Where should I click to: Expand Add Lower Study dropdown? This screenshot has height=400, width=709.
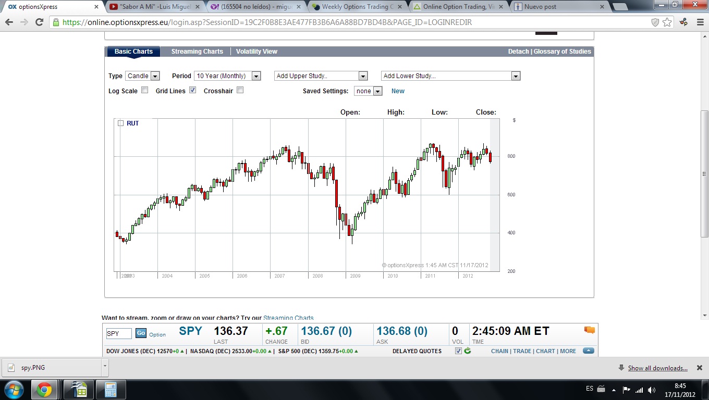coord(451,76)
